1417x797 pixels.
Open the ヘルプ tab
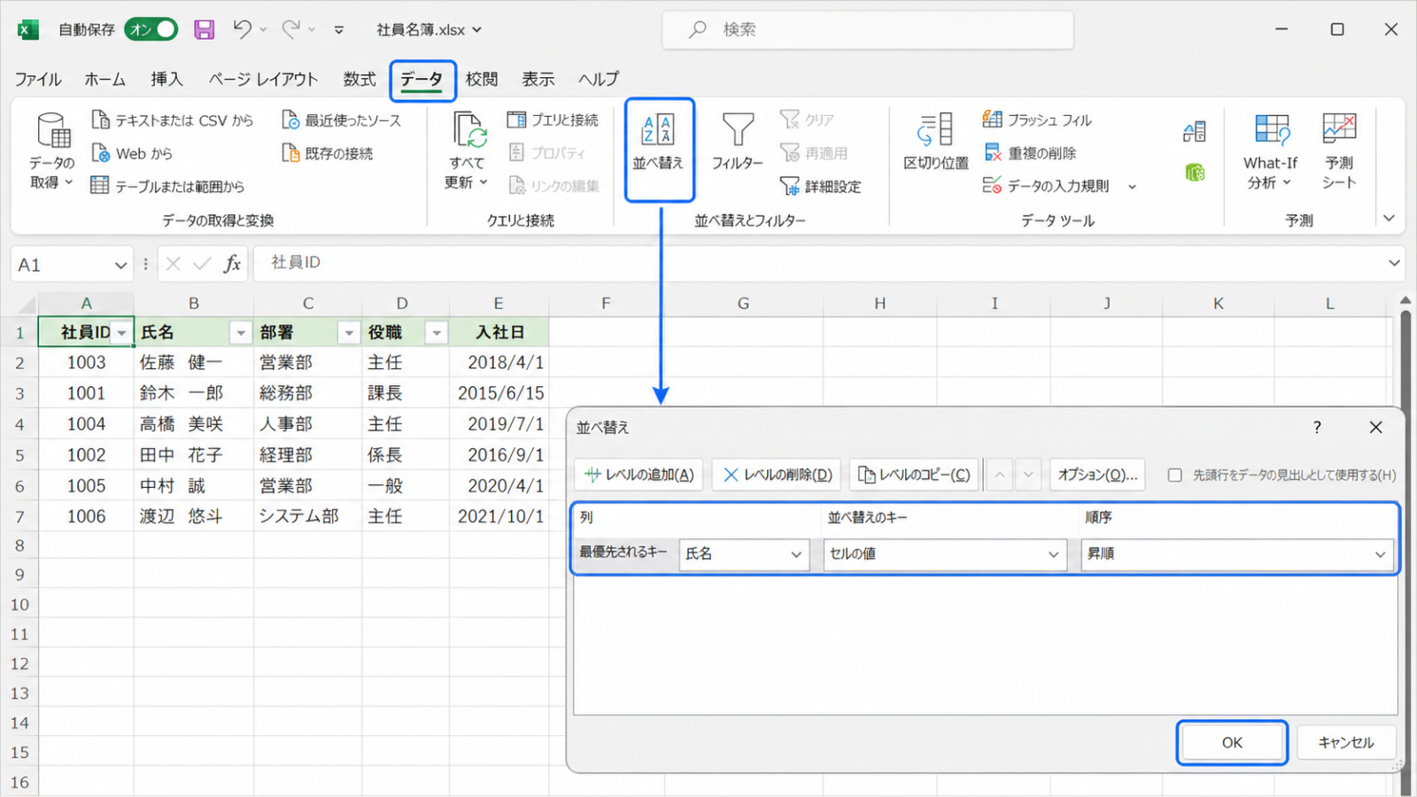(x=599, y=79)
